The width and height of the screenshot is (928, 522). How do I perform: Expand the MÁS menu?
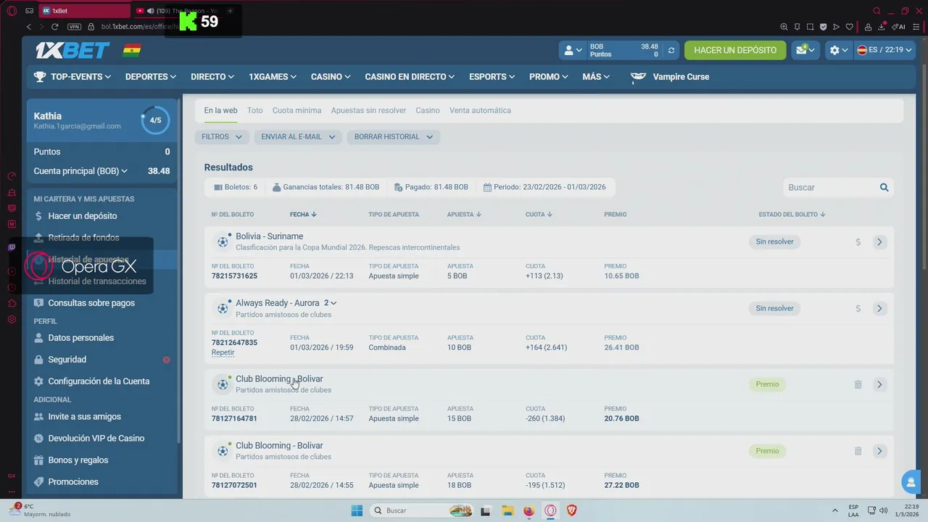(596, 77)
